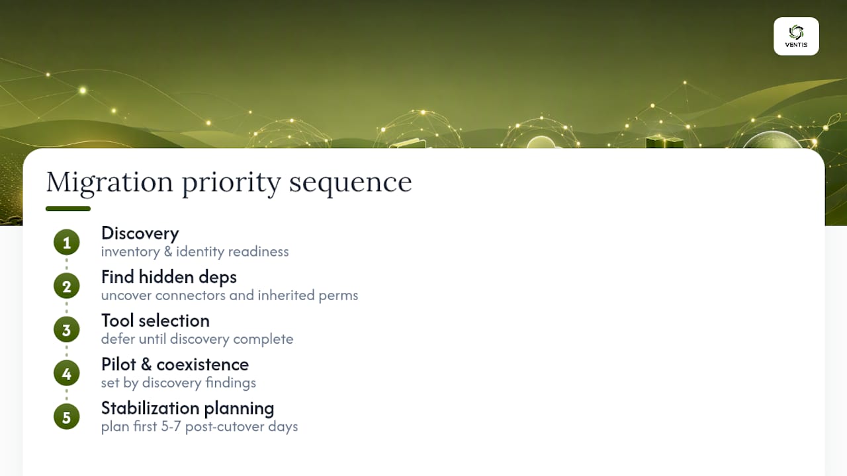Click the Tool selection heading
The width and height of the screenshot is (847, 476).
pos(156,321)
